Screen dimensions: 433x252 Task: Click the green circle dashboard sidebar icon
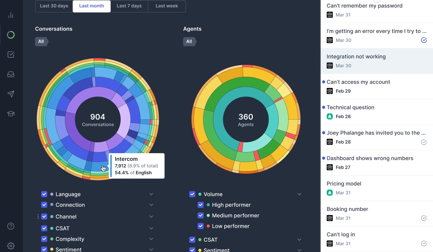coord(11,35)
